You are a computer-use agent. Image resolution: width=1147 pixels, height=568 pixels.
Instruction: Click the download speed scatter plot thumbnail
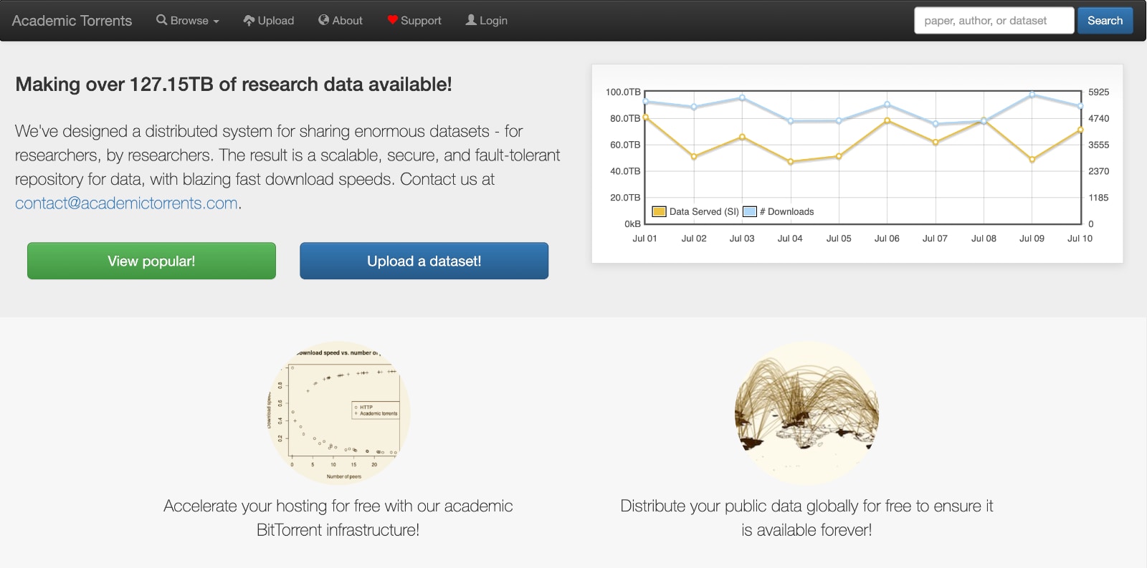338,413
